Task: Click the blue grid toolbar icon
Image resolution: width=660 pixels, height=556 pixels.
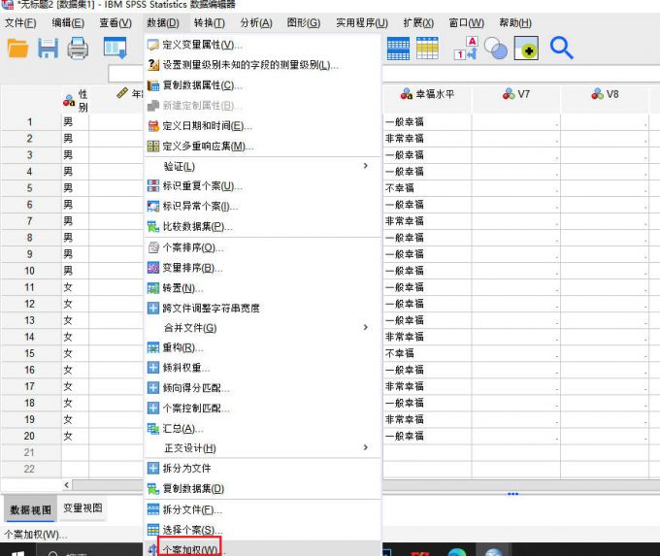Action: click(x=398, y=49)
